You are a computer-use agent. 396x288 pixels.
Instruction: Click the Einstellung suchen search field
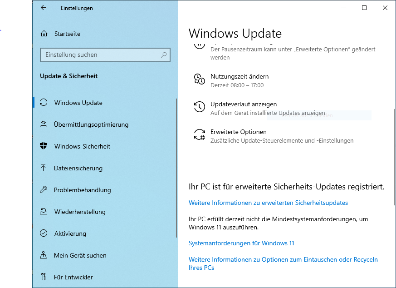[x=100, y=55]
